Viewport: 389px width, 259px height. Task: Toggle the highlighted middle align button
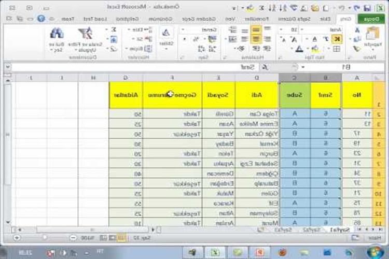point(256,30)
